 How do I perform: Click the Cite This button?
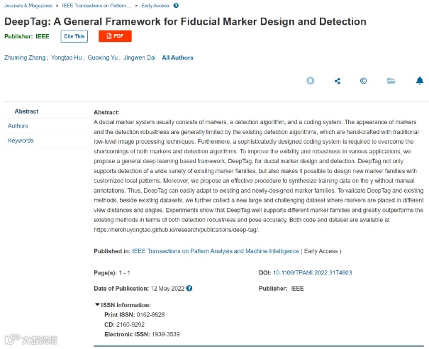[x=74, y=35]
